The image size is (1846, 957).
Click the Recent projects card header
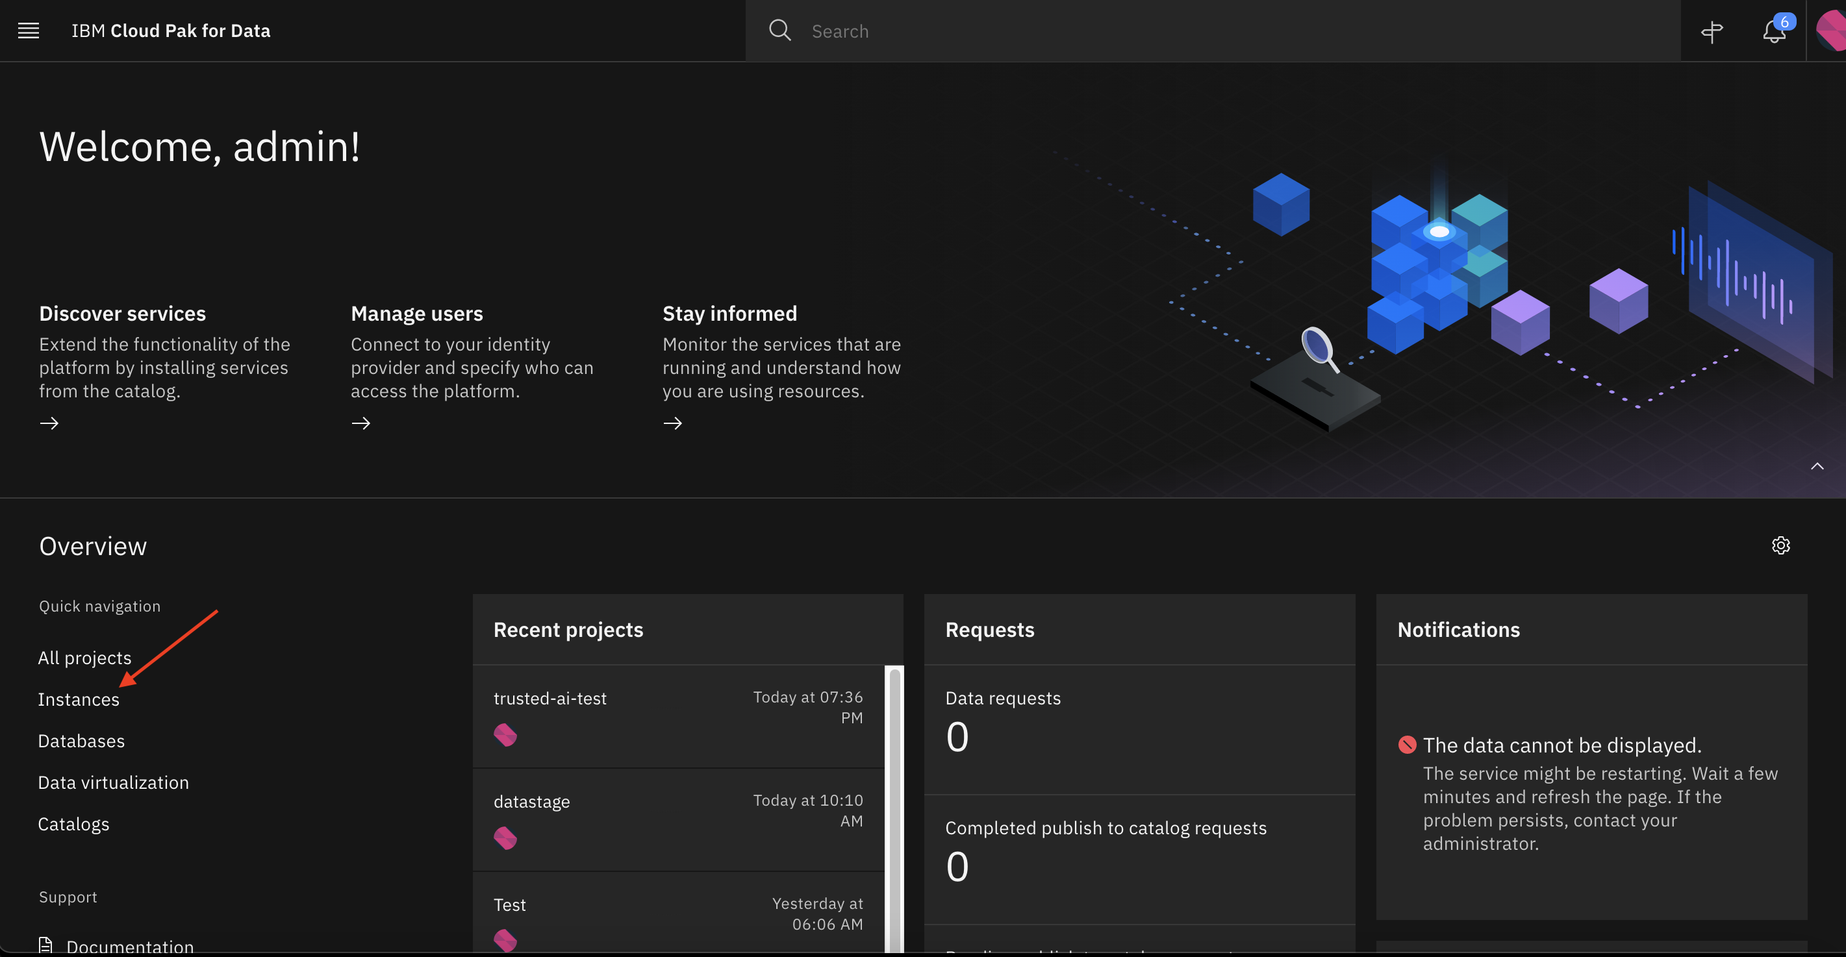pyautogui.click(x=688, y=630)
